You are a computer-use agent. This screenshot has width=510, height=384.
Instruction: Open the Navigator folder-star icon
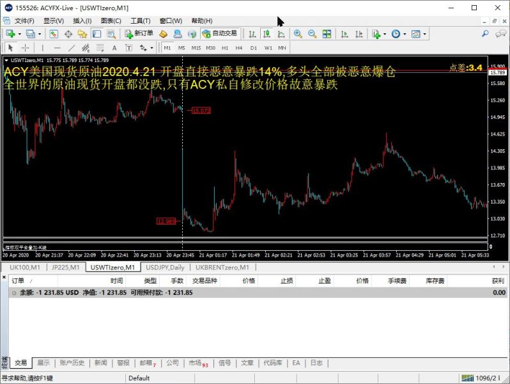click(x=82, y=33)
